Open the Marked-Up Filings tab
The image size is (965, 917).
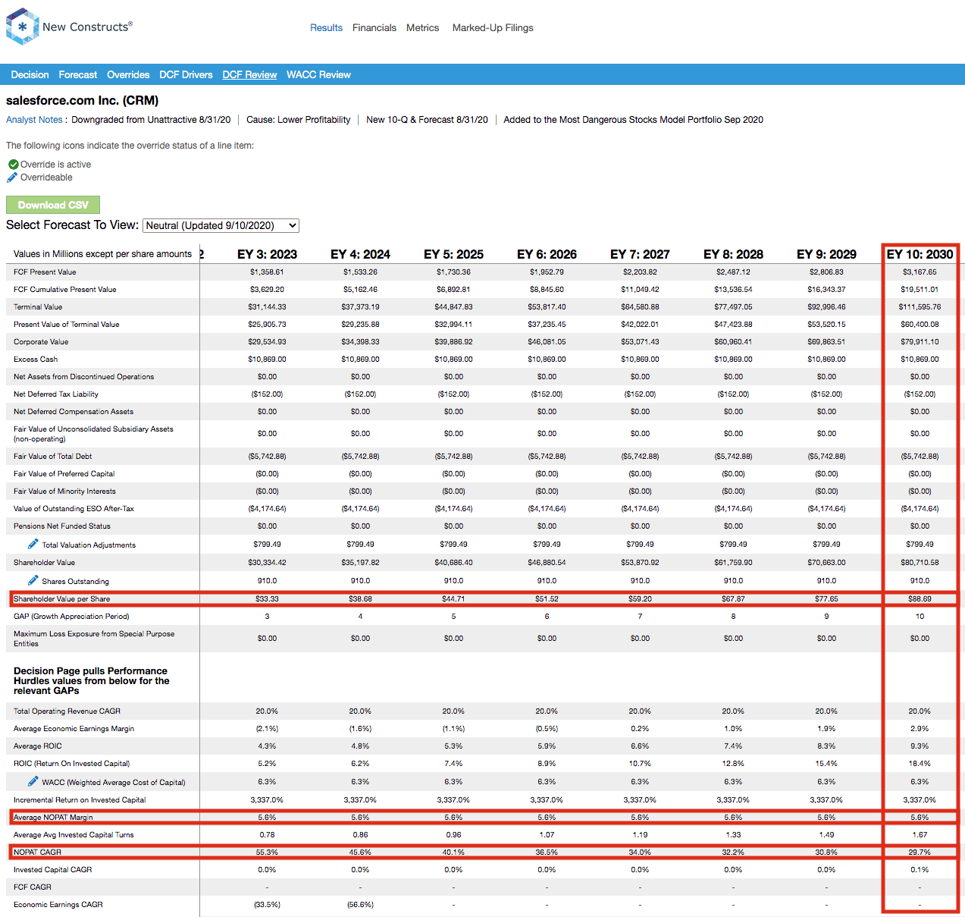[493, 28]
